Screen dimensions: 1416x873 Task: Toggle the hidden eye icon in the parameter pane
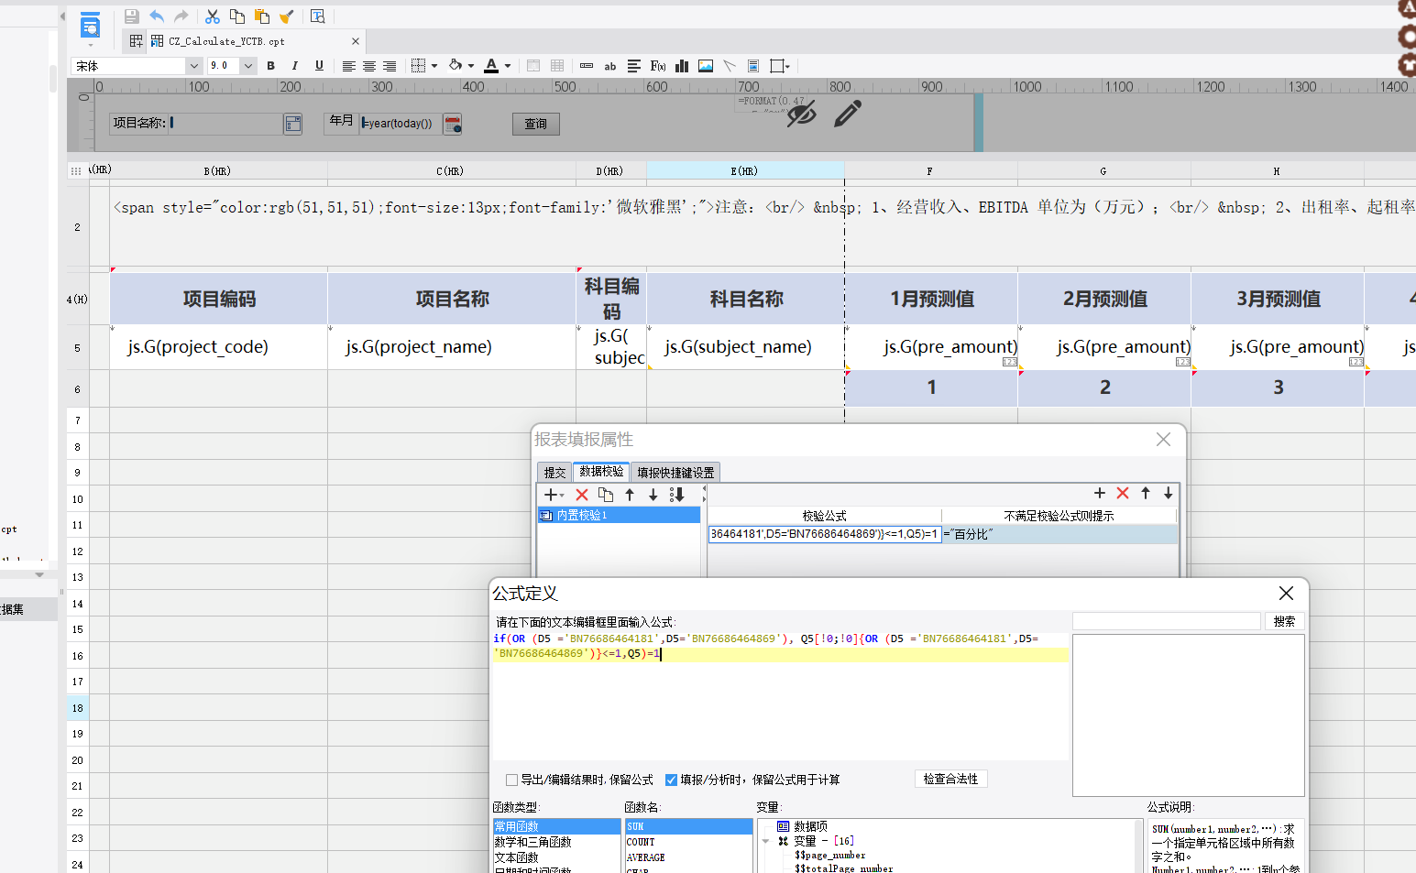click(802, 115)
